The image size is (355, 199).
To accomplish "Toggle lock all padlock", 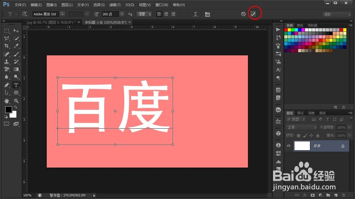I will click(318, 135).
